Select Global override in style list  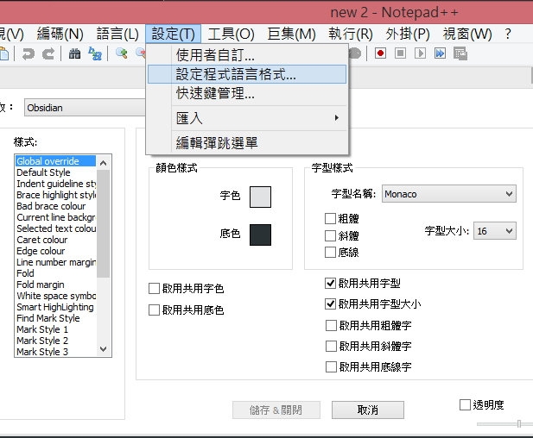[x=55, y=161]
